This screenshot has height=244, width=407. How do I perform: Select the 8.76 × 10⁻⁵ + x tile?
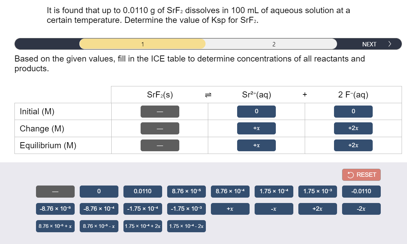[x=55, y=226]
